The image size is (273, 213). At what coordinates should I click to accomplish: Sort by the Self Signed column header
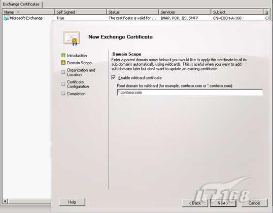[x=81, y=12]
